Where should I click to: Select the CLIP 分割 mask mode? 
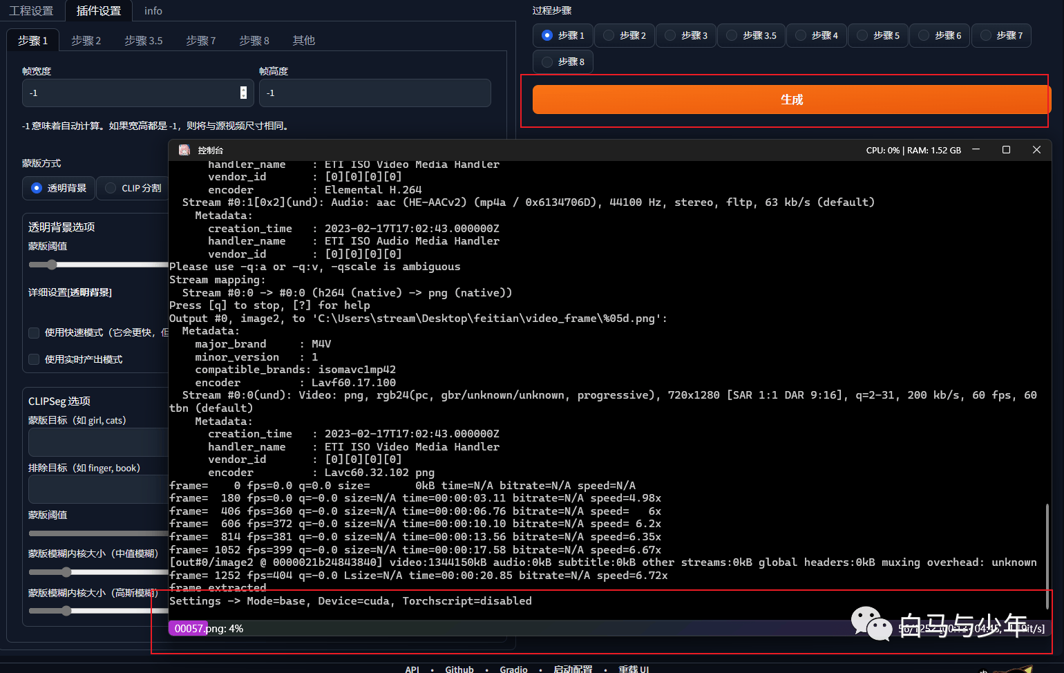(x=134, y=188)
